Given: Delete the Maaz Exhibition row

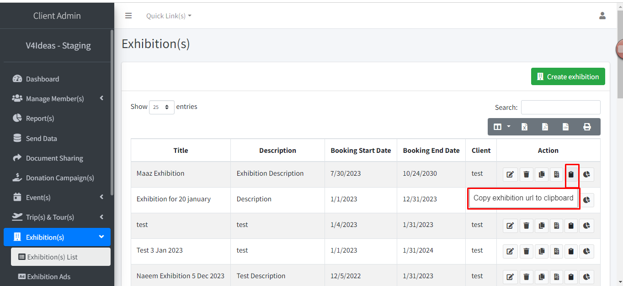Looking at the screenshot, I should point(526,174).
